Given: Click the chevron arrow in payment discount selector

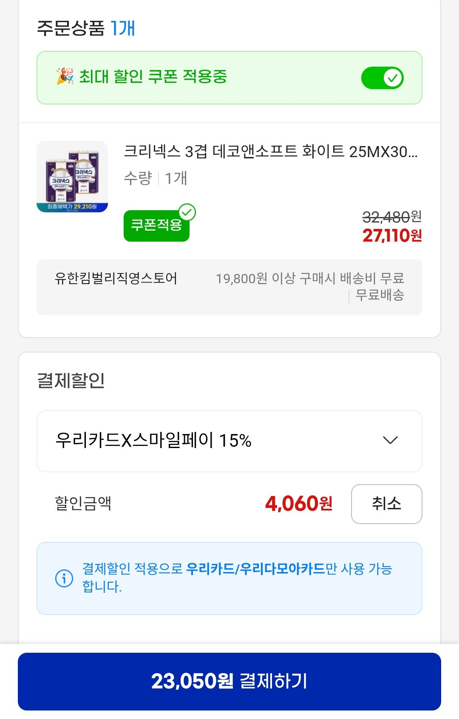Looking at the screenshot, I should (390, 440).
